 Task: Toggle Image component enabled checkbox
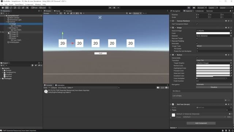point(175,28)
